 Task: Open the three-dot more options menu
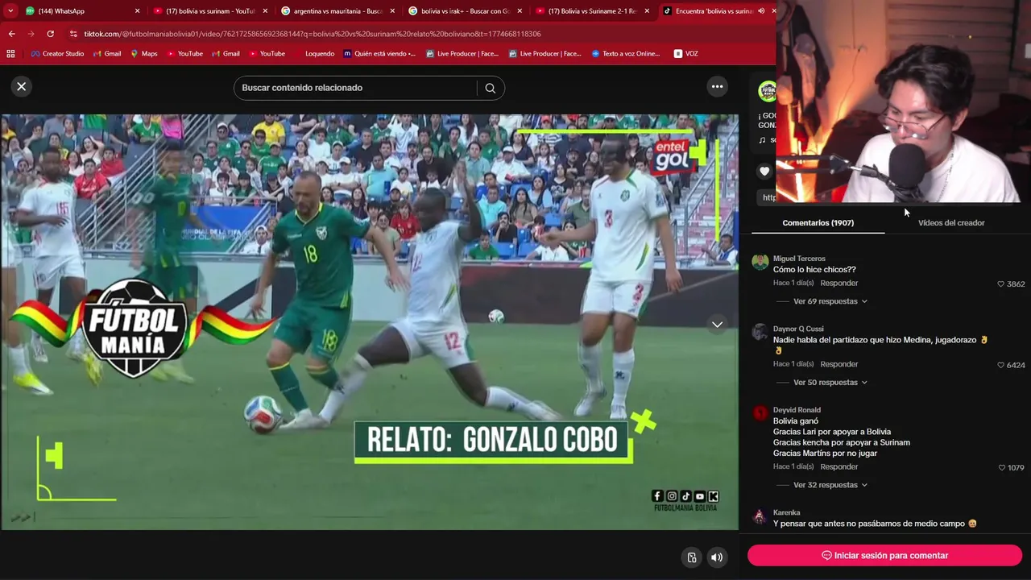(717, 86)
